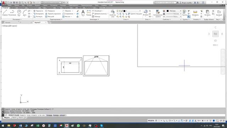Viewport: 227px width, 128px height.
Task: Choose Площадь option in command line
Action: [49, 115]
